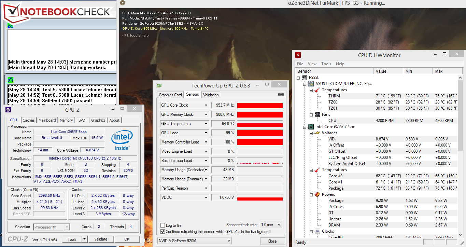Click the GPU-Z screenshot camera icon
Viewport: 466px width, 247px height.
[281, 94]
